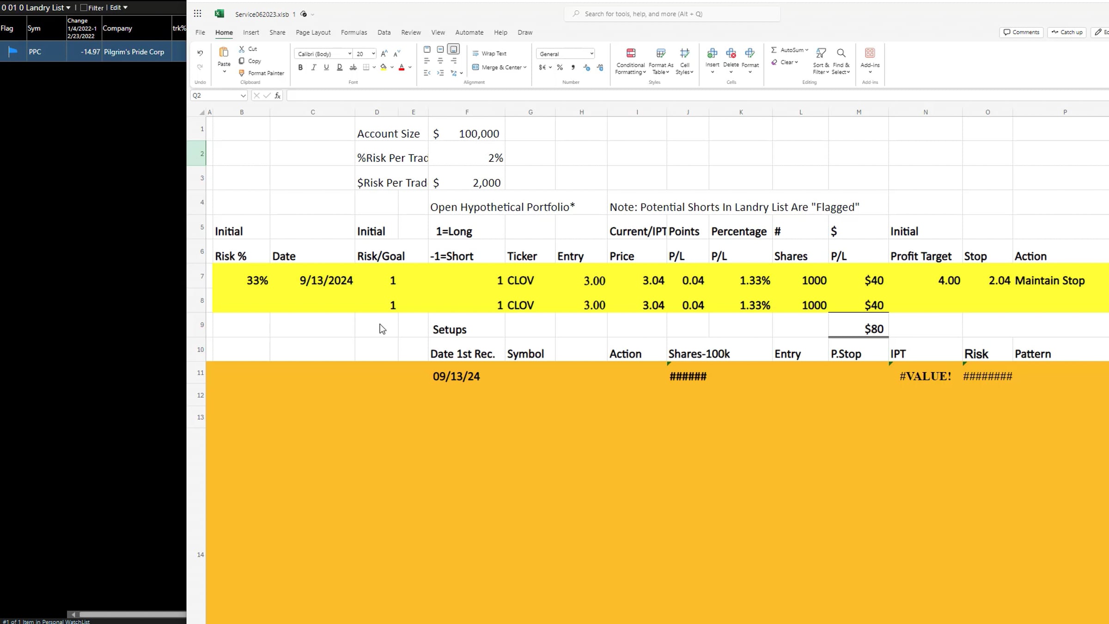Open the font size dropdown

(373, 54)
